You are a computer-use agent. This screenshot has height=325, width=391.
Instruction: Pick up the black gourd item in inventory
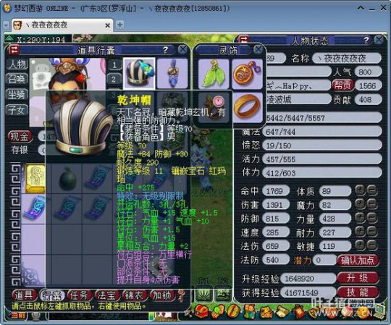pos(67,179)
